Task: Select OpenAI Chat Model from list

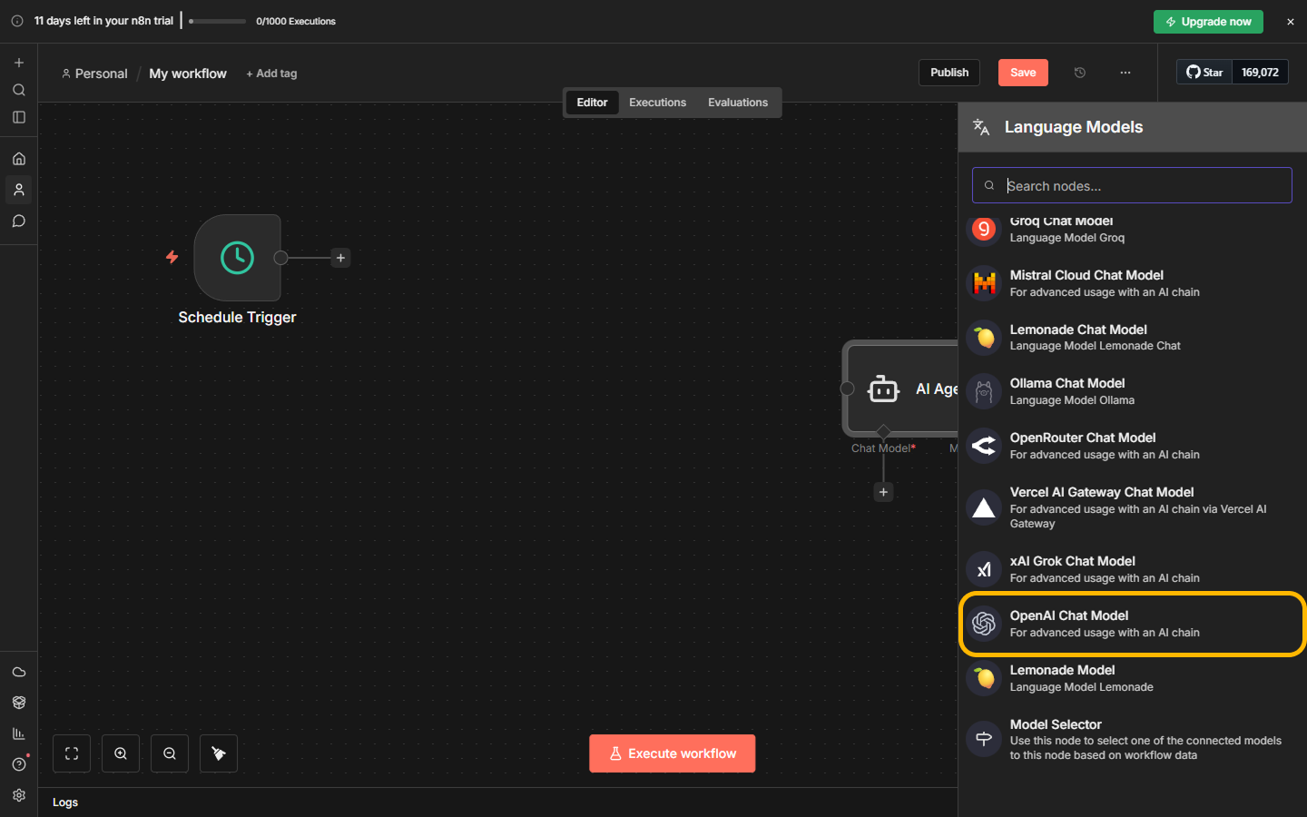Action: (1132, 624)
